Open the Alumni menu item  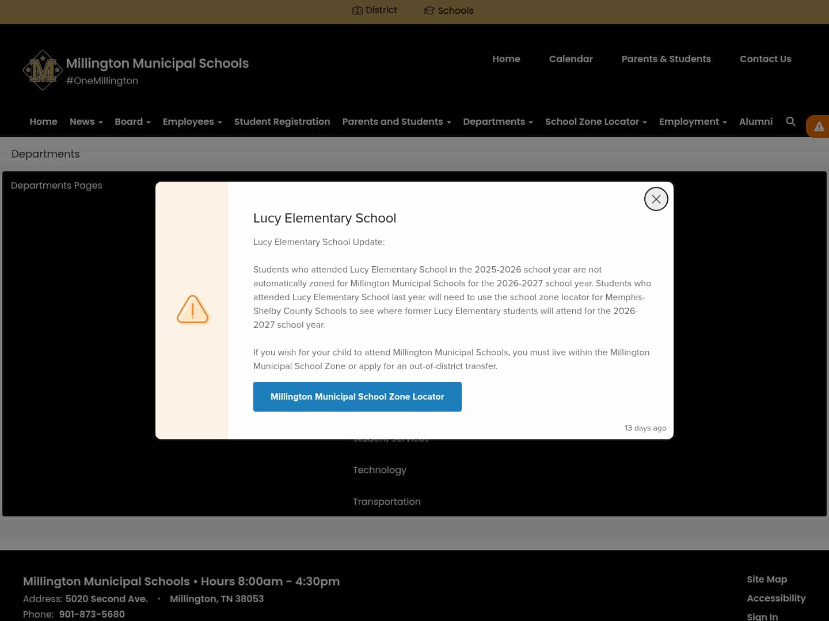click(x=755, y=121)
